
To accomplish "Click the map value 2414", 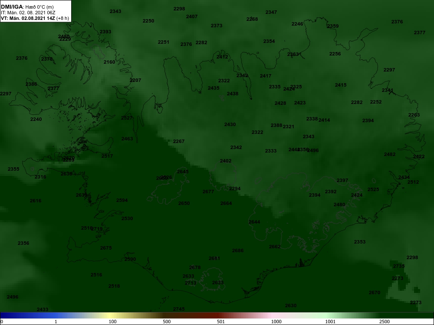I will pyautogui.click(x=324, y=120).
